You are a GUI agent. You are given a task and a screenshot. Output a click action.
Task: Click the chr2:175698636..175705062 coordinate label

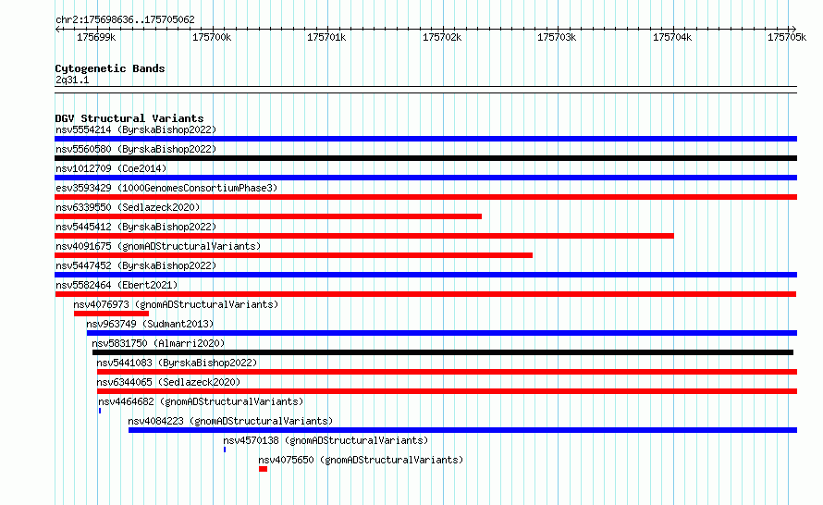125,20
